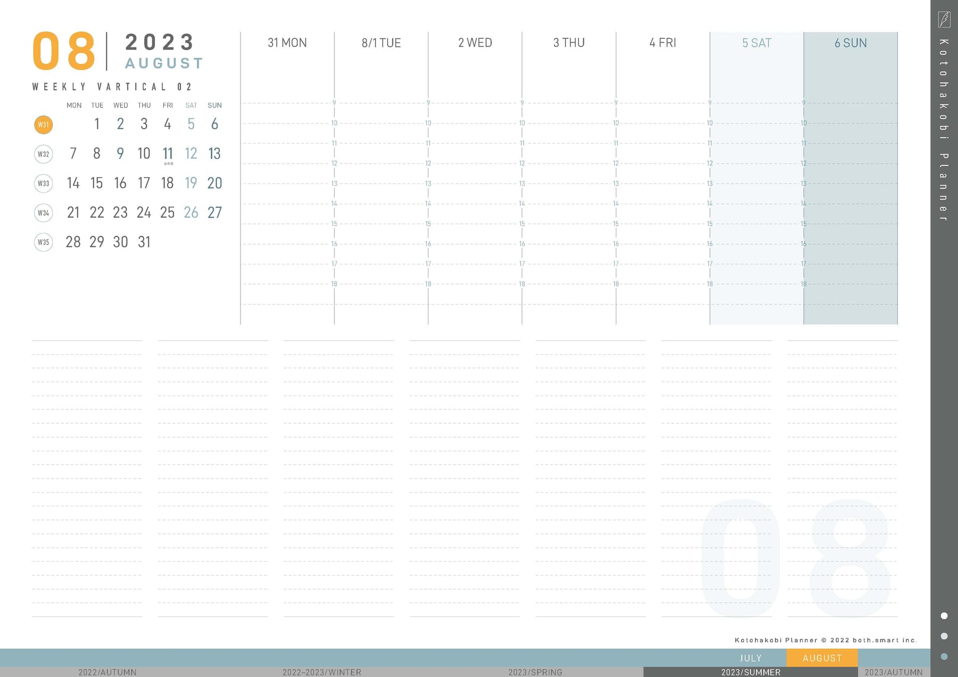Select the W31 week circle

tap(44, 125)
